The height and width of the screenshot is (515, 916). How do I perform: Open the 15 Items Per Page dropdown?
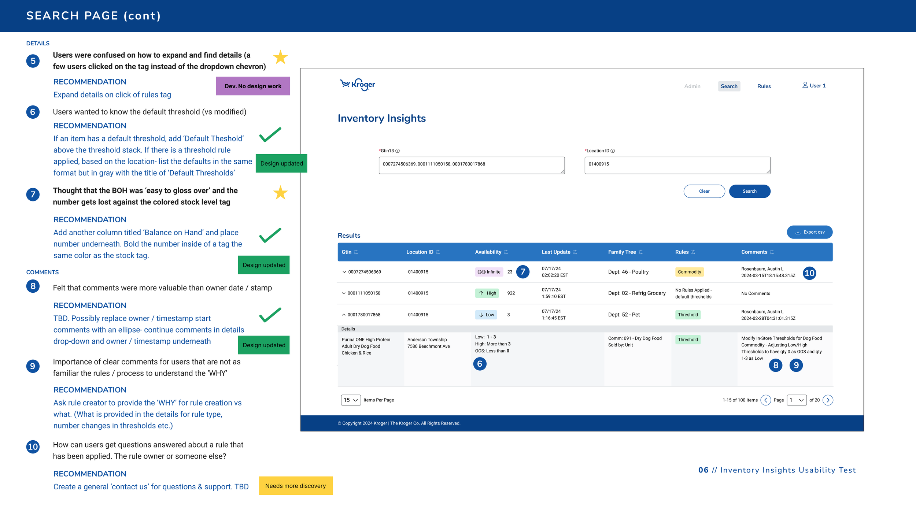(x=351, y=400)
